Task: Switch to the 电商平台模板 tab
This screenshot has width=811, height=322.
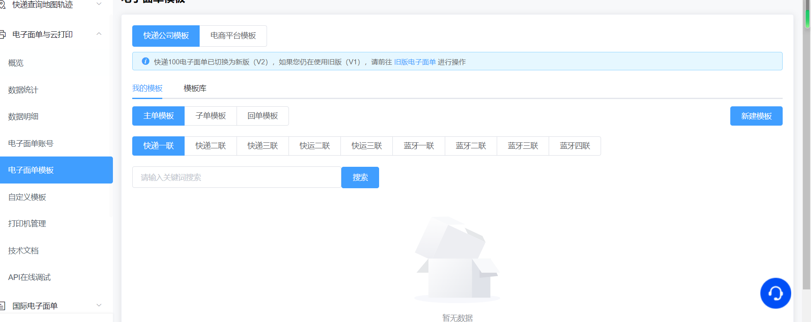Action: [x=233, y=36]
